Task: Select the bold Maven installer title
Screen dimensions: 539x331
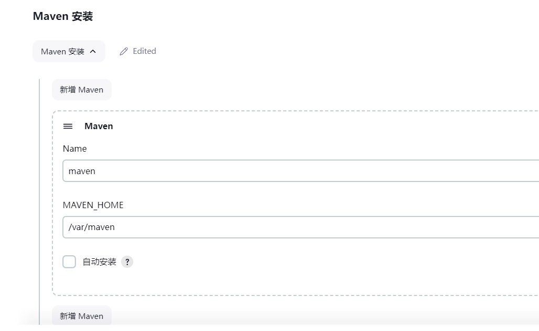Action: click(x=99, y=126)
